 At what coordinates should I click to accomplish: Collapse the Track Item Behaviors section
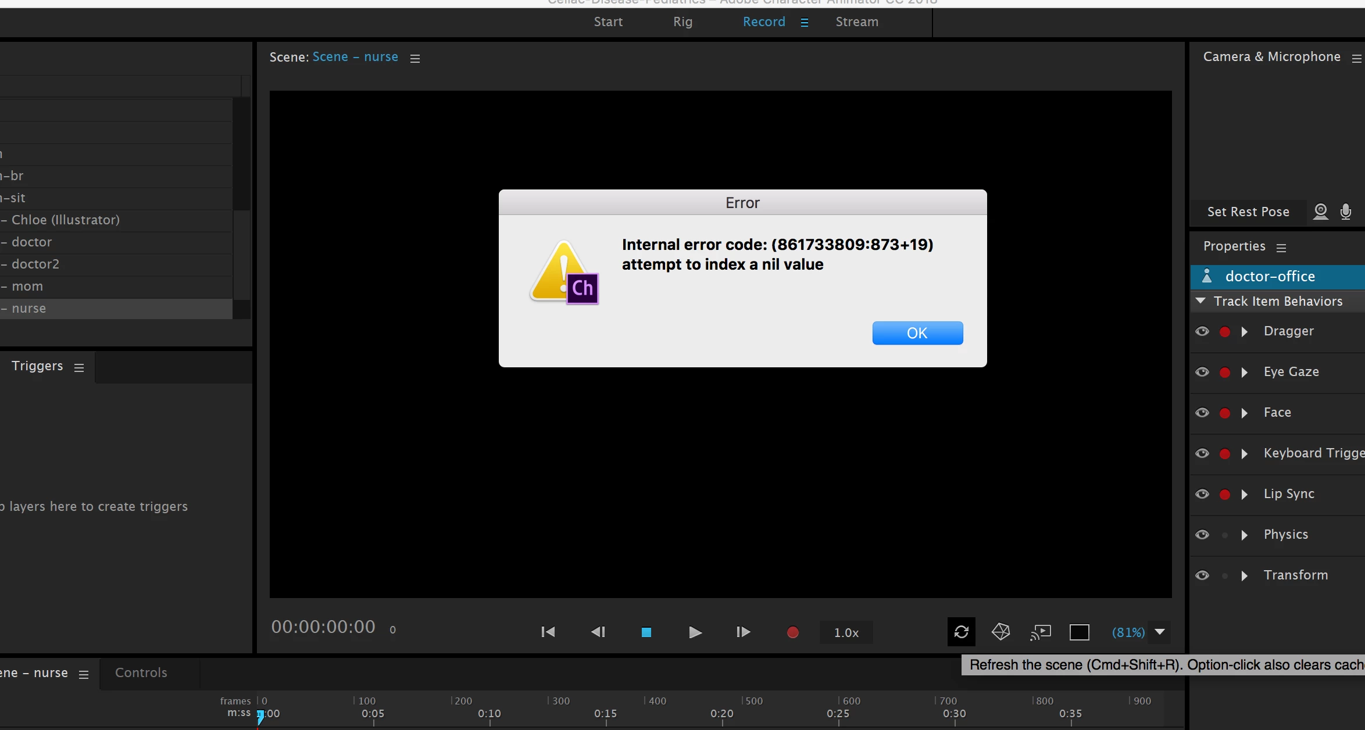click(1200, 301)
